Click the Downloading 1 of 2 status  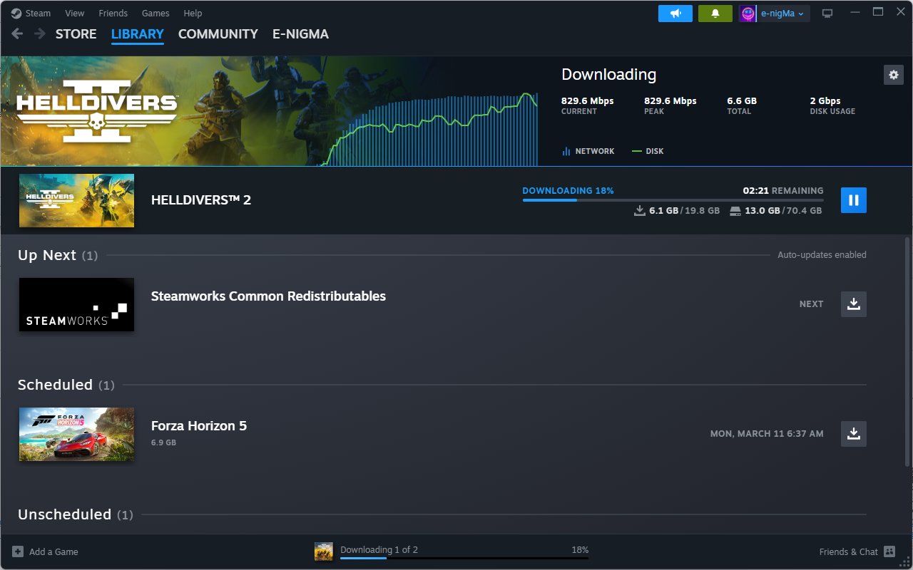(379, 549)
